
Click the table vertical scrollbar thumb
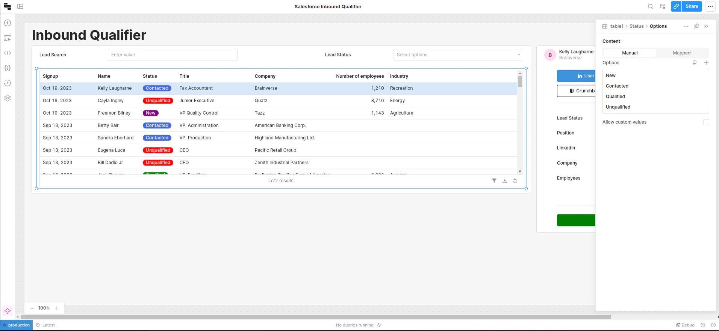pyautogui.click(x=520, y=82)
